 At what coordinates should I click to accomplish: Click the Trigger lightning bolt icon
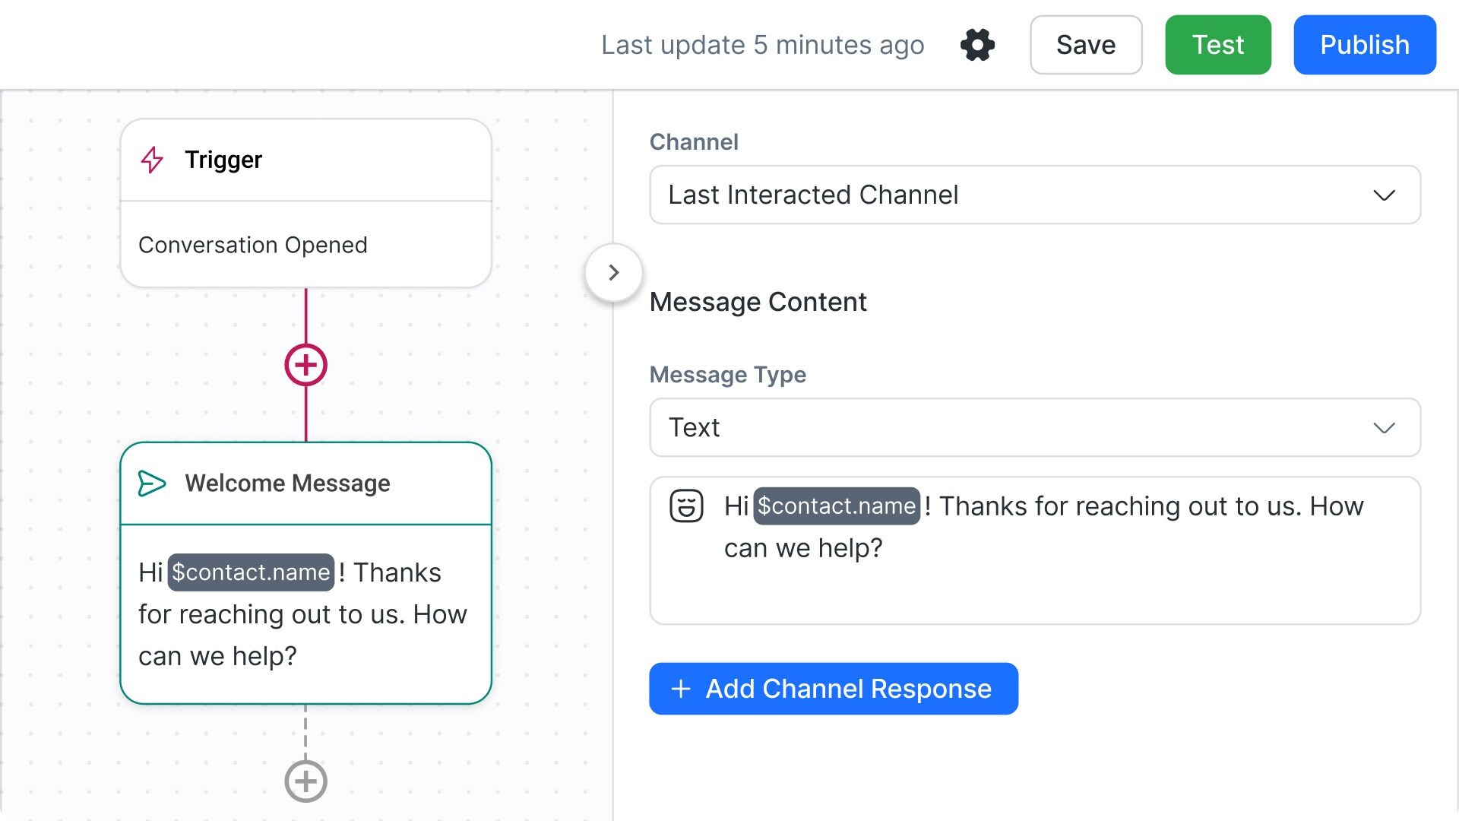[152, 160]
